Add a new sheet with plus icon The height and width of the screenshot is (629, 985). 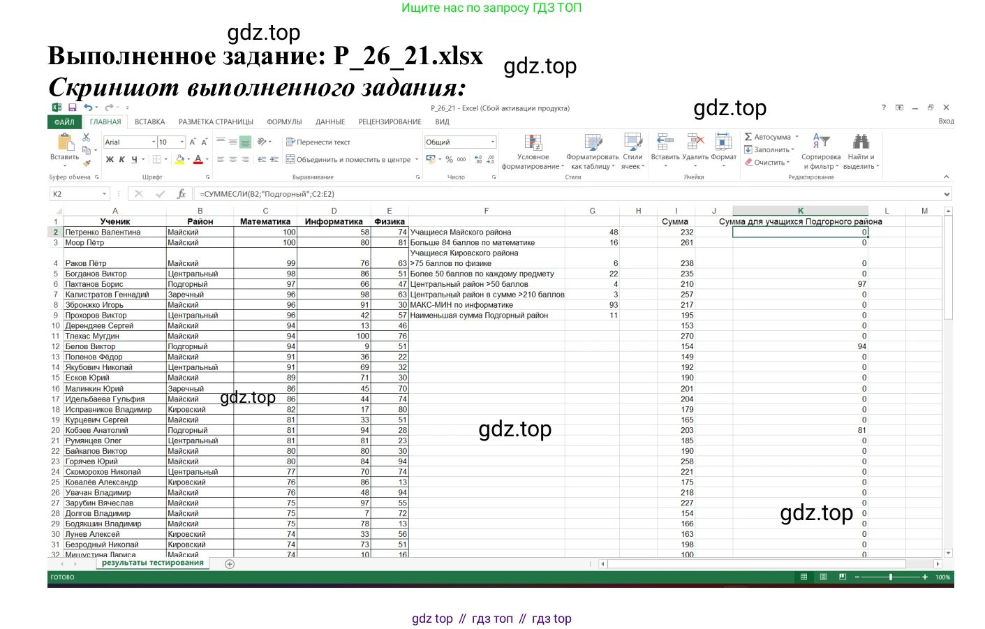[230, 564]
